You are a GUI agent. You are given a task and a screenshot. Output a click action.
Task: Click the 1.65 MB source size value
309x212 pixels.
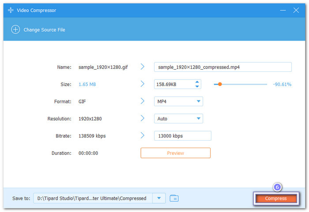click(x=87, y=84)
